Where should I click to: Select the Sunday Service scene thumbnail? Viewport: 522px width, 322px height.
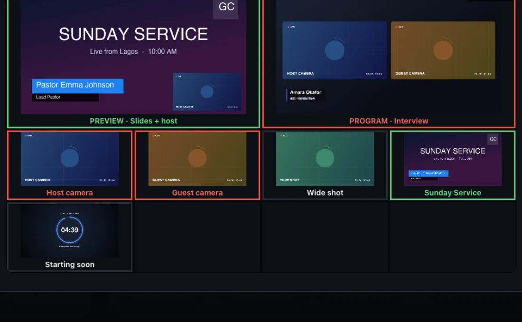tap(453, 165)
